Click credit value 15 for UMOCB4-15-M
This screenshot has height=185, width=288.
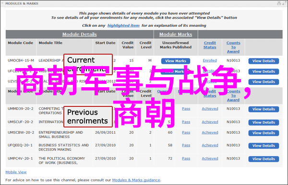(x=132, y=60)
